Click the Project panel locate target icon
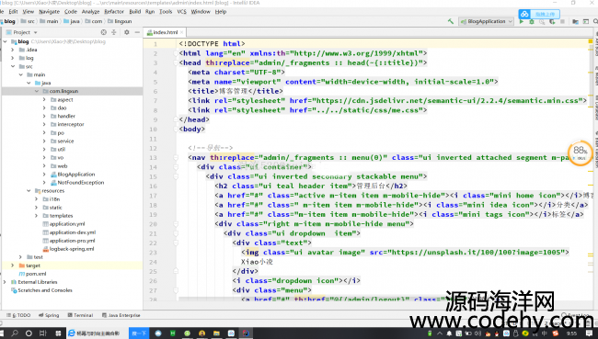 [x=103, y=32]
